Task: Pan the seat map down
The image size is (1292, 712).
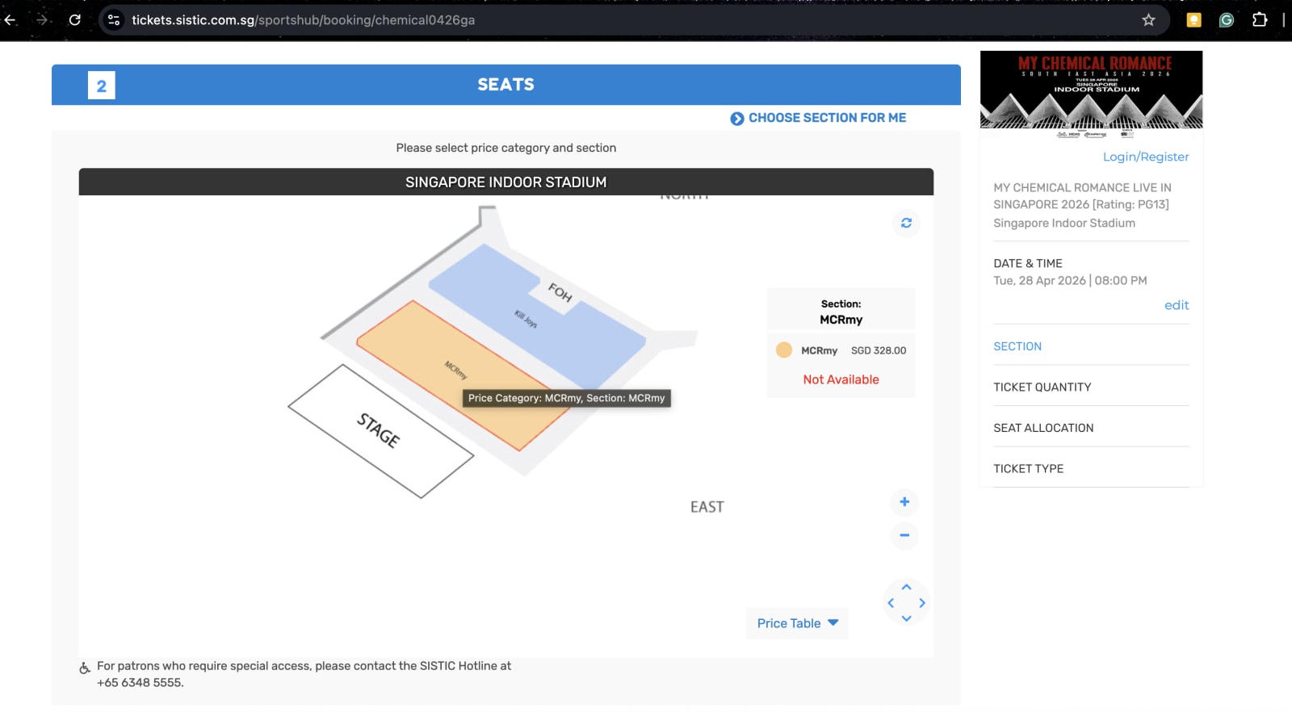Action: click(906, 618)
